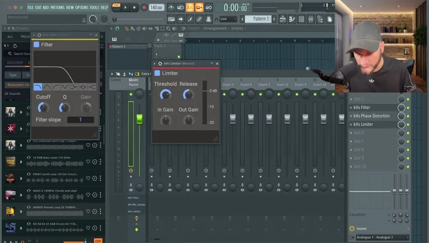Click the Threshold knob in Limiter

(x=166, y=95)
